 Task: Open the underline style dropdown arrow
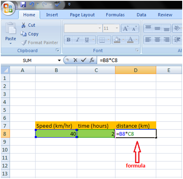coord(93,39)
